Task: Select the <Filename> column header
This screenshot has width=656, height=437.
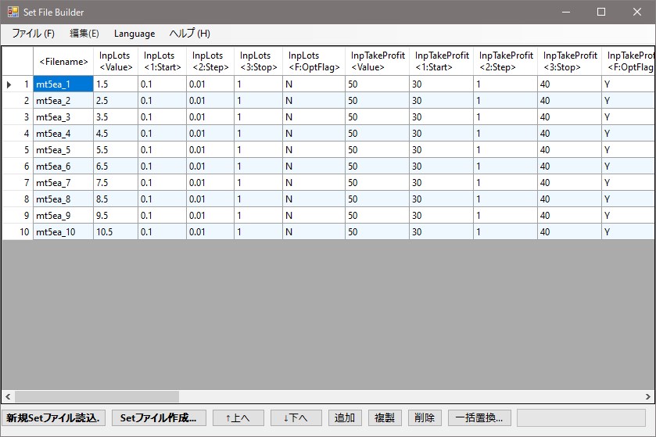Action: click(x=63, y=62)
